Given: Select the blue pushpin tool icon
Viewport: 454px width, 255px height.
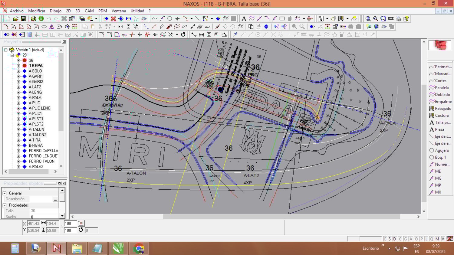Looking at the screenshot, I should (x=235, y=34).
